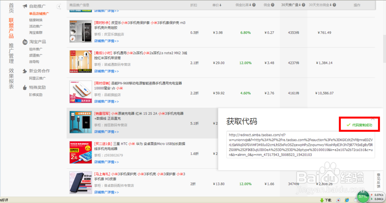386x203 pixels.
Task: Select 单品店铺推广 in sidebar
Action: pyautogui.click(x=39, y=14)
